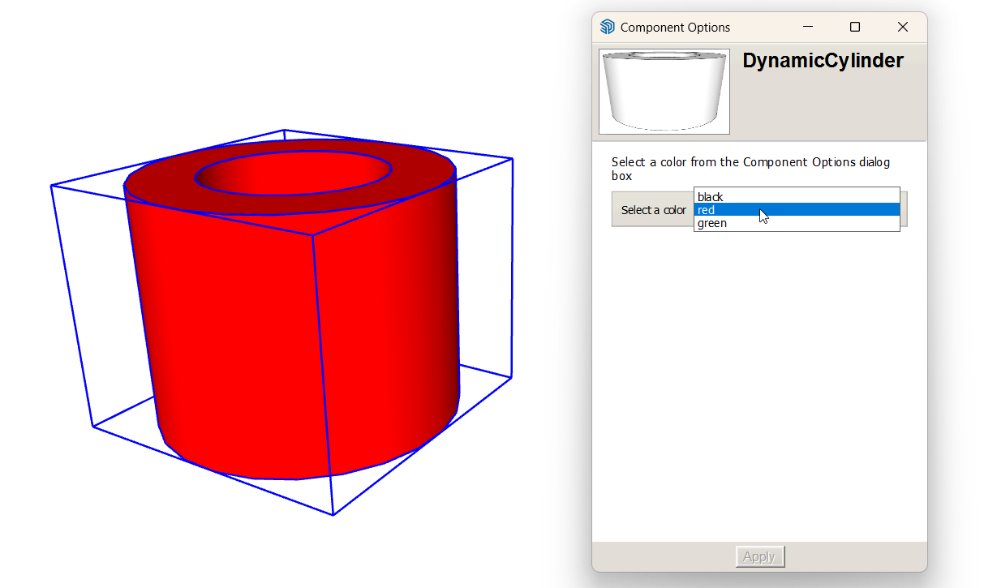The height and width of the screenshot is (588, 997).
Task: Click the DynamicCylinder heading text
Action: pos(823,60)
